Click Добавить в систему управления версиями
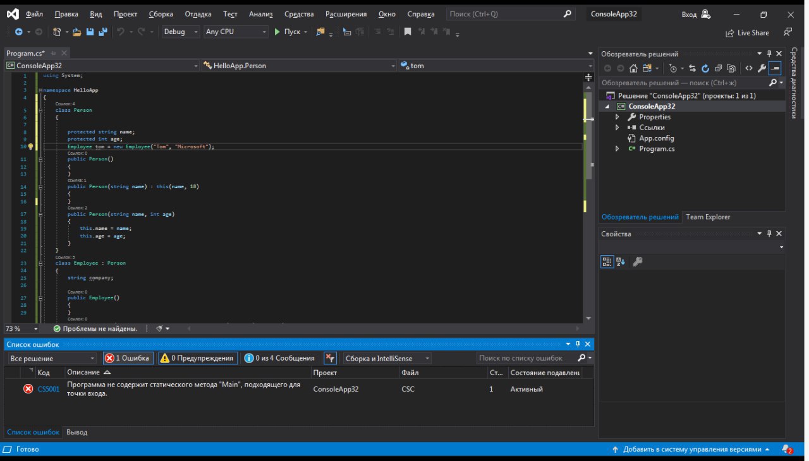809x461 pixels. pyautogui.click(x=691, y=450)
